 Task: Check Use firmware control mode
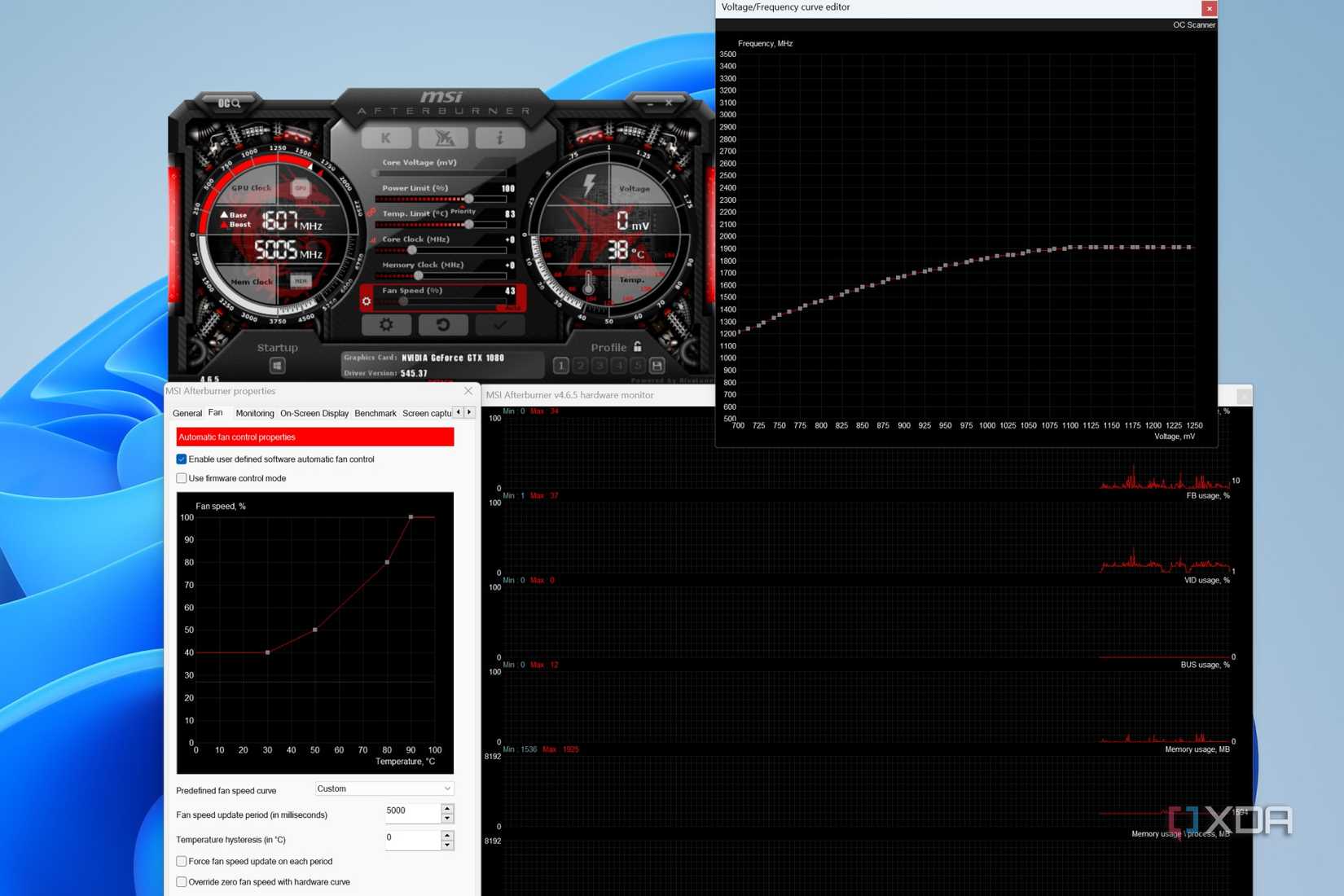pyautogui.click(x=182, y=479)
